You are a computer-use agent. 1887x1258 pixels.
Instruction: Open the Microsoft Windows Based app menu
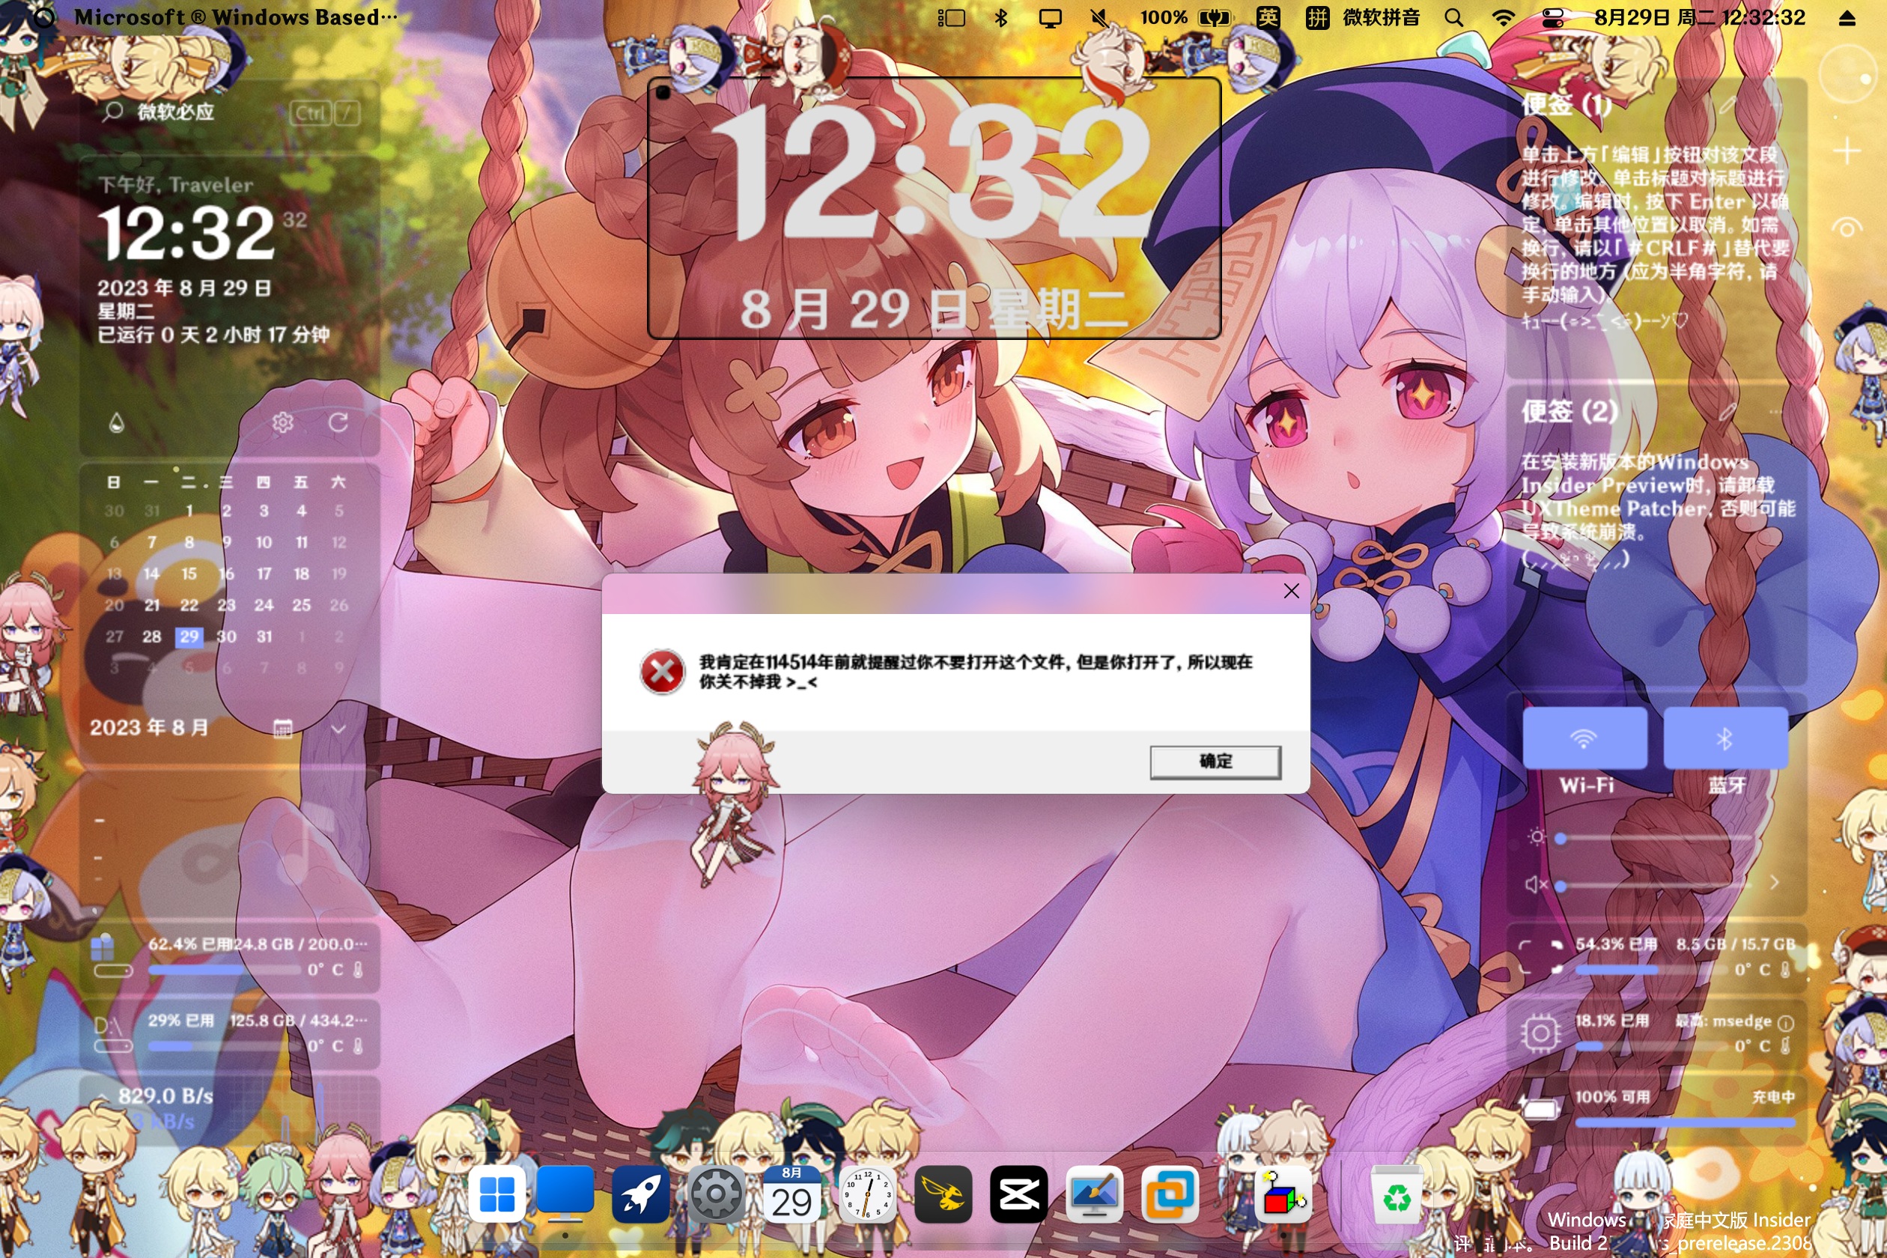pyautogui.click(x=236, y=18)
